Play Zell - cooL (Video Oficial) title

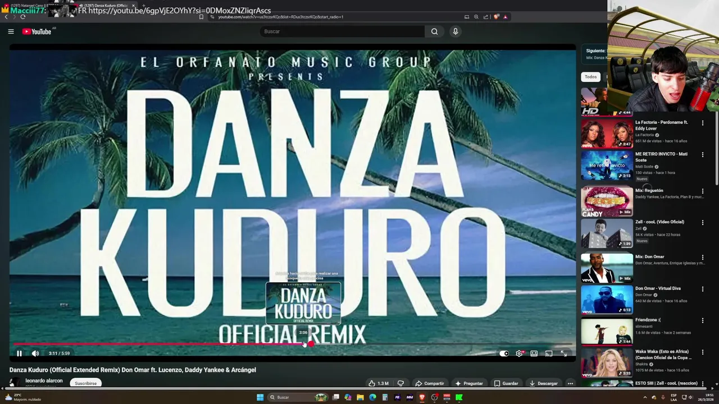[659, 222]
